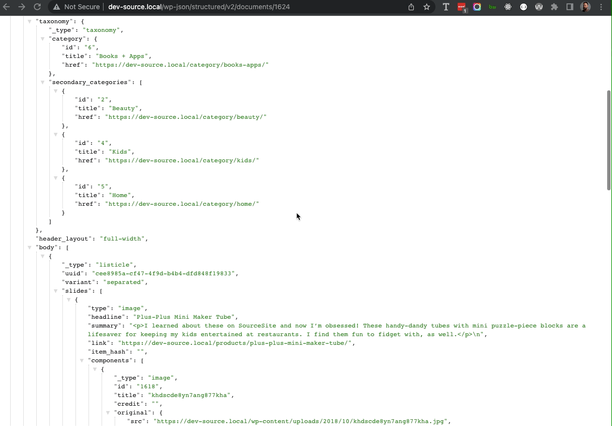This screenshot has width=612, height=426.
Task: Click the home category href value
Action: point(182,204)
